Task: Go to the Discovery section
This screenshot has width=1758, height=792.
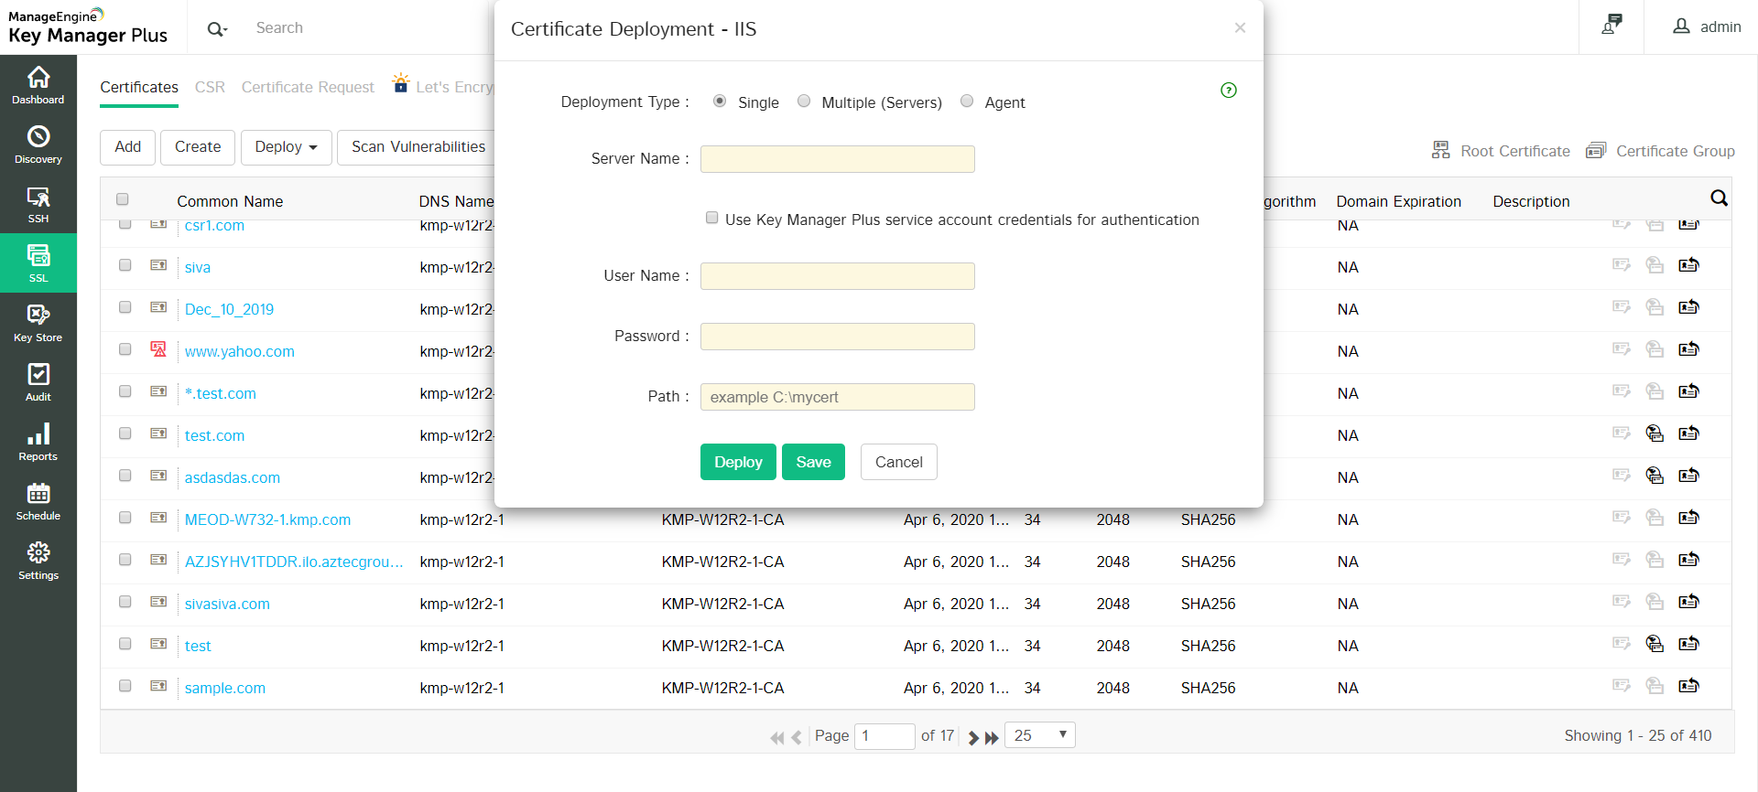Action: (38, 144)
